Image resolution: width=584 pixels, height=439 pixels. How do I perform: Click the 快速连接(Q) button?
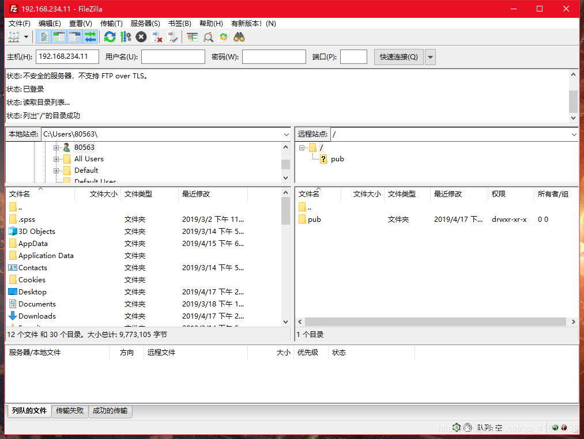[398, 57]
